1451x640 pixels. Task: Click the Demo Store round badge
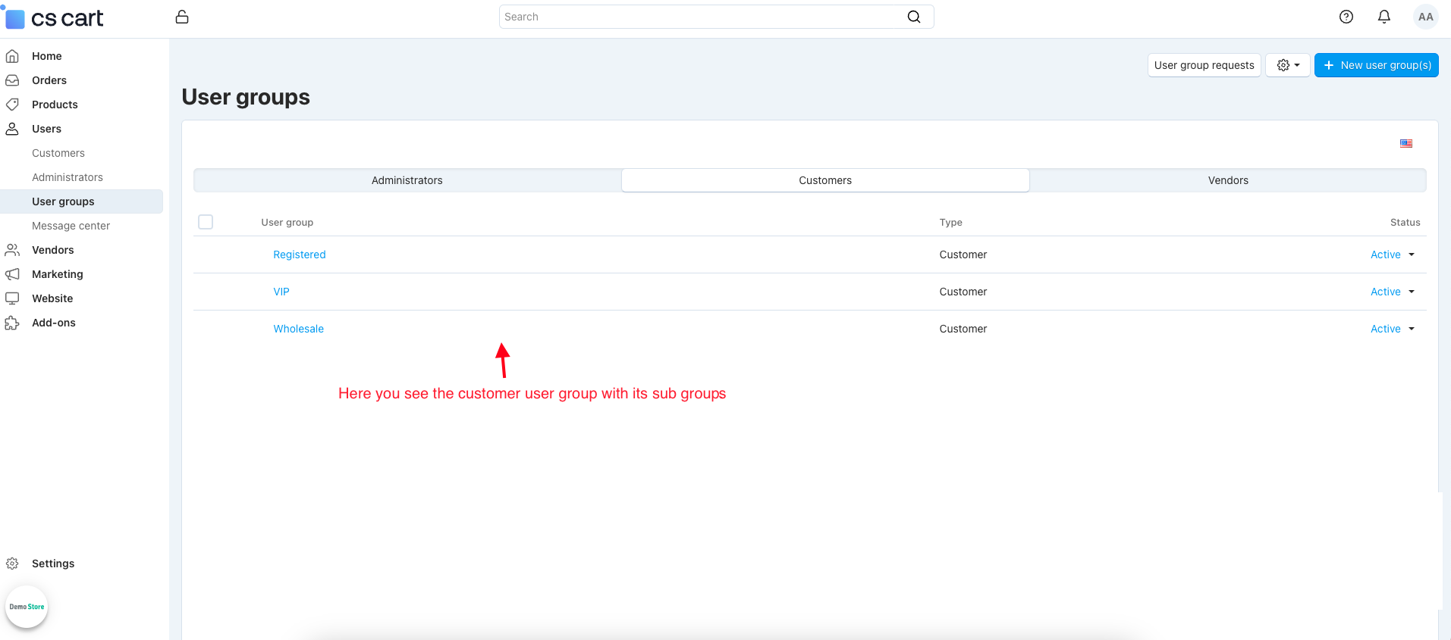coord(27,607)
